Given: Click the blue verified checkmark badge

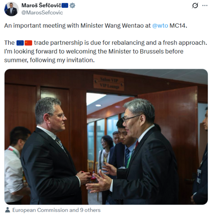Looking at the screenshot, I should [x=73, y=6].
